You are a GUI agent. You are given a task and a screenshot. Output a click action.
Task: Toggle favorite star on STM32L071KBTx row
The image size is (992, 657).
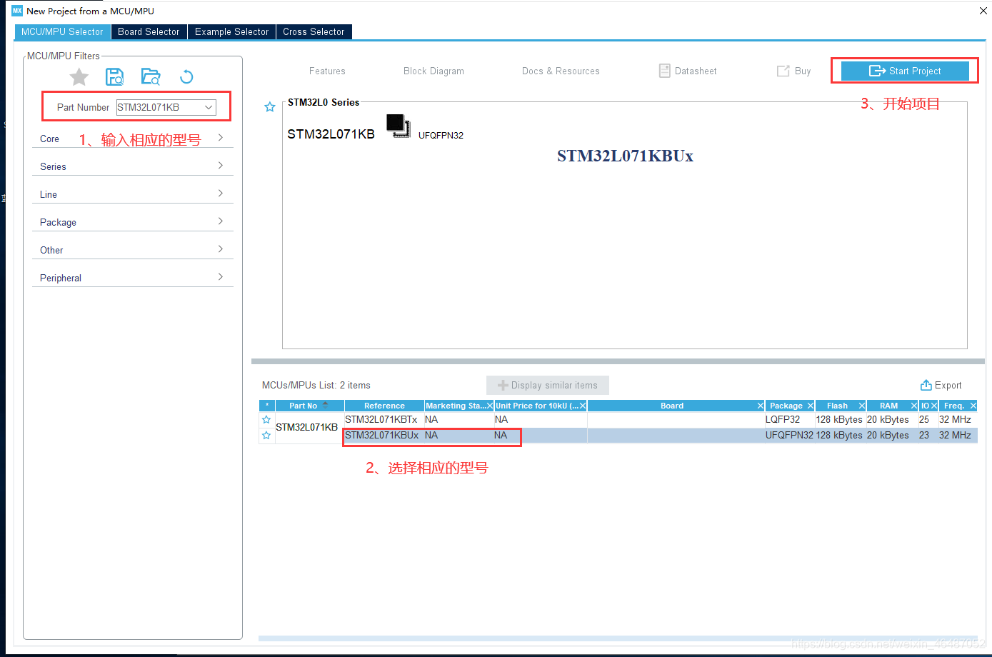(x=266, y=420)
